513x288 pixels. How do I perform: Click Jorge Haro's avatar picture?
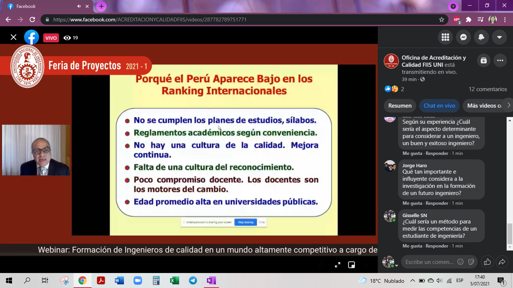(x=390, y=166)
